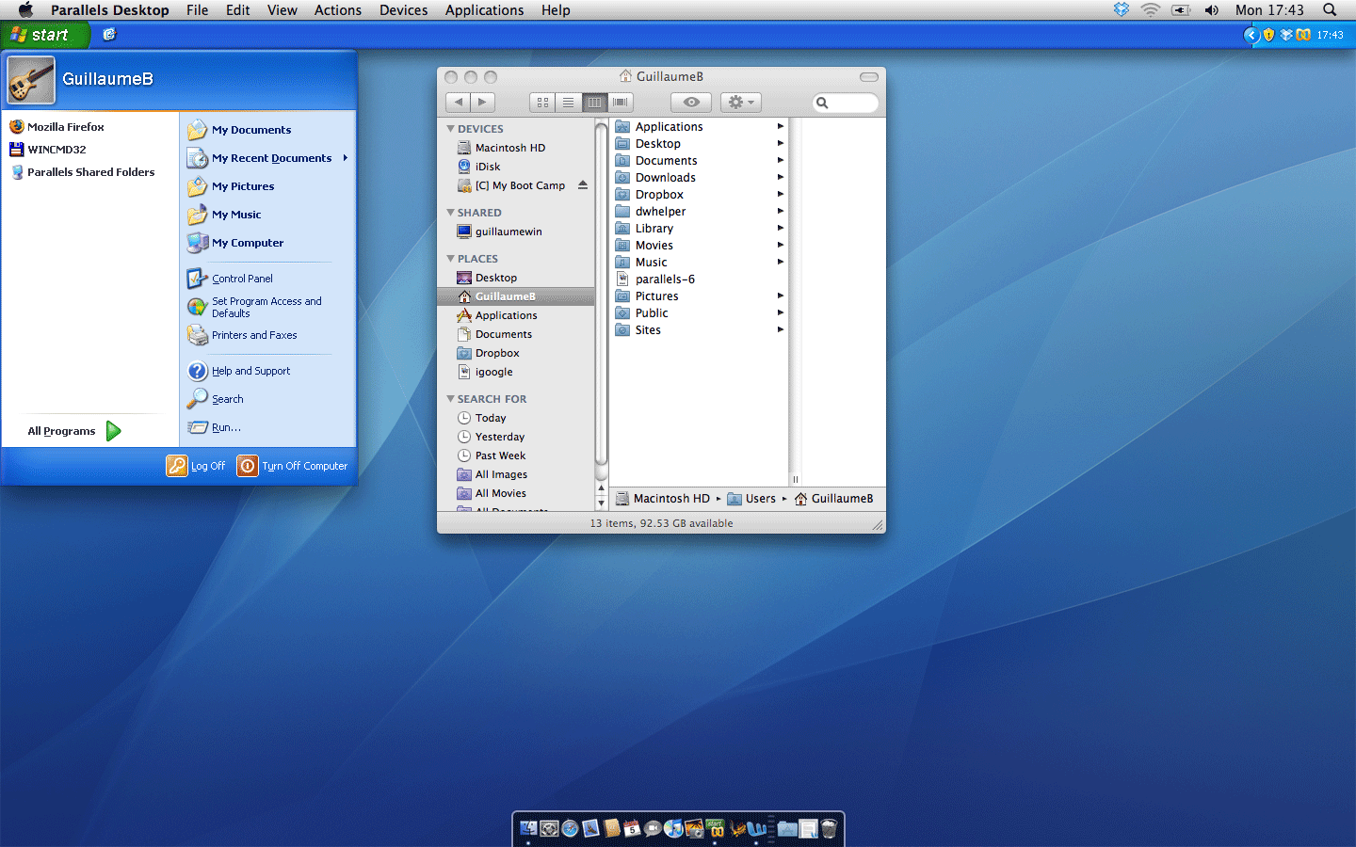Open the Finder icon in the Dock
Image resolution: width=1356 pixels, height=847 pixels.
coord(528,828)
